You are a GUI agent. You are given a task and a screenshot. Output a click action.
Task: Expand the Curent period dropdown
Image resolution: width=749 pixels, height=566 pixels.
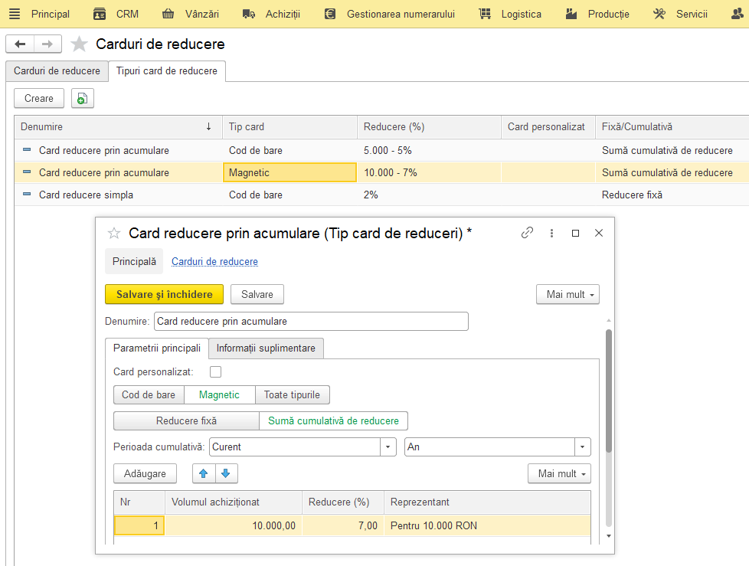[x=388, y=447]
